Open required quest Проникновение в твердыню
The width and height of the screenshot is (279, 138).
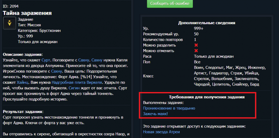coord(169,108)
